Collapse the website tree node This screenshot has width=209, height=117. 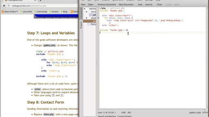tap(85, 9)
